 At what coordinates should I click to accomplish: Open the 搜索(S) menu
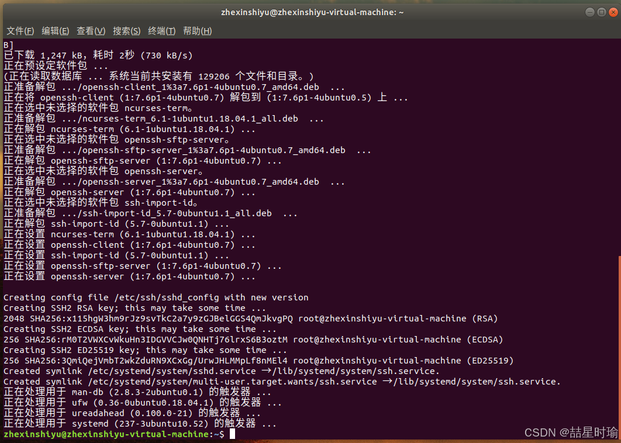126,31
